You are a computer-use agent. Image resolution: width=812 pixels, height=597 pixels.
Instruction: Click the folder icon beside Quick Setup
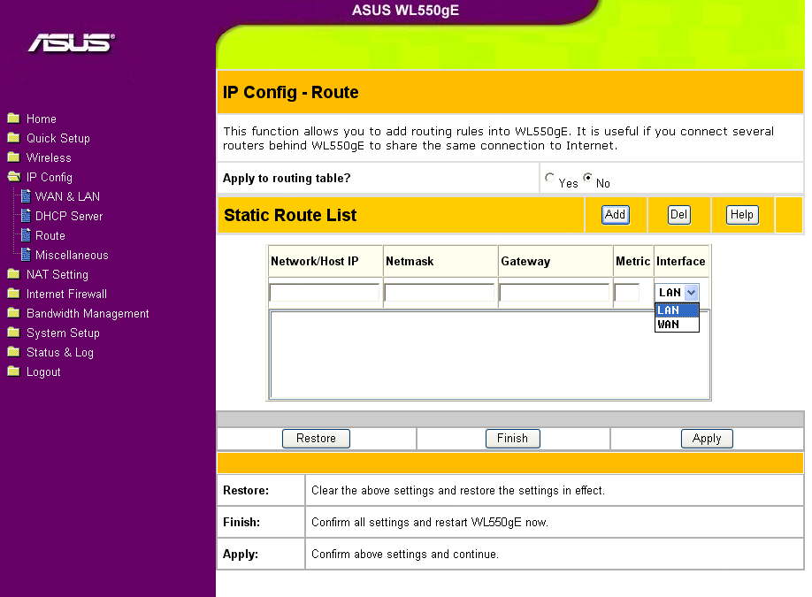[14, 138]
